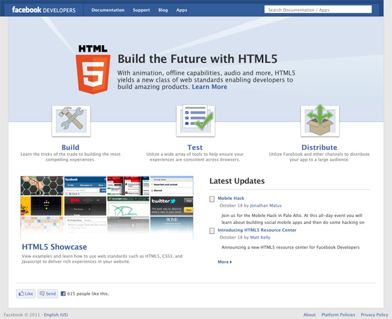Click the Build the Future with HTML5 headline
The height and width of the screenshot is (319, 392).
pyautogui.click(x=198, y=59)
